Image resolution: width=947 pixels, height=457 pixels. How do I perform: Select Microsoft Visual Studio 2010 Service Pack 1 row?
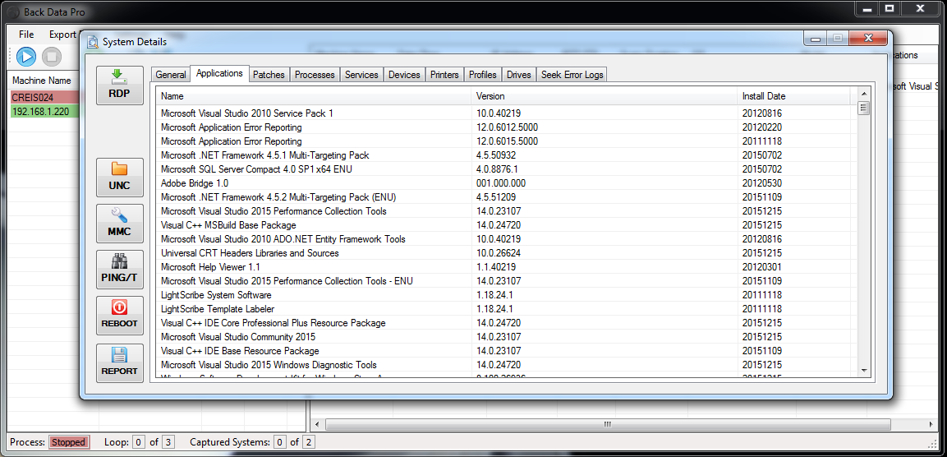(x=507, y=113)
